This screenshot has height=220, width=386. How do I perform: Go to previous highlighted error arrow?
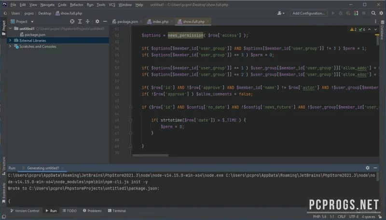click(369, 29)
